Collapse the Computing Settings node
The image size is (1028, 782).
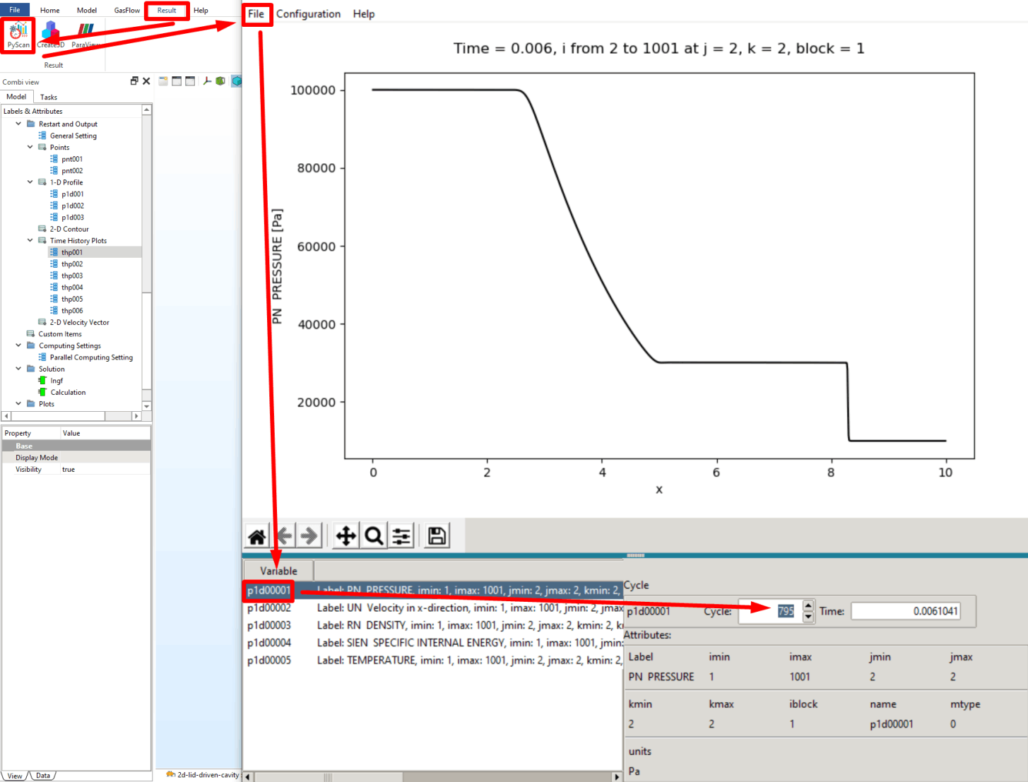(x=18, y=345)
